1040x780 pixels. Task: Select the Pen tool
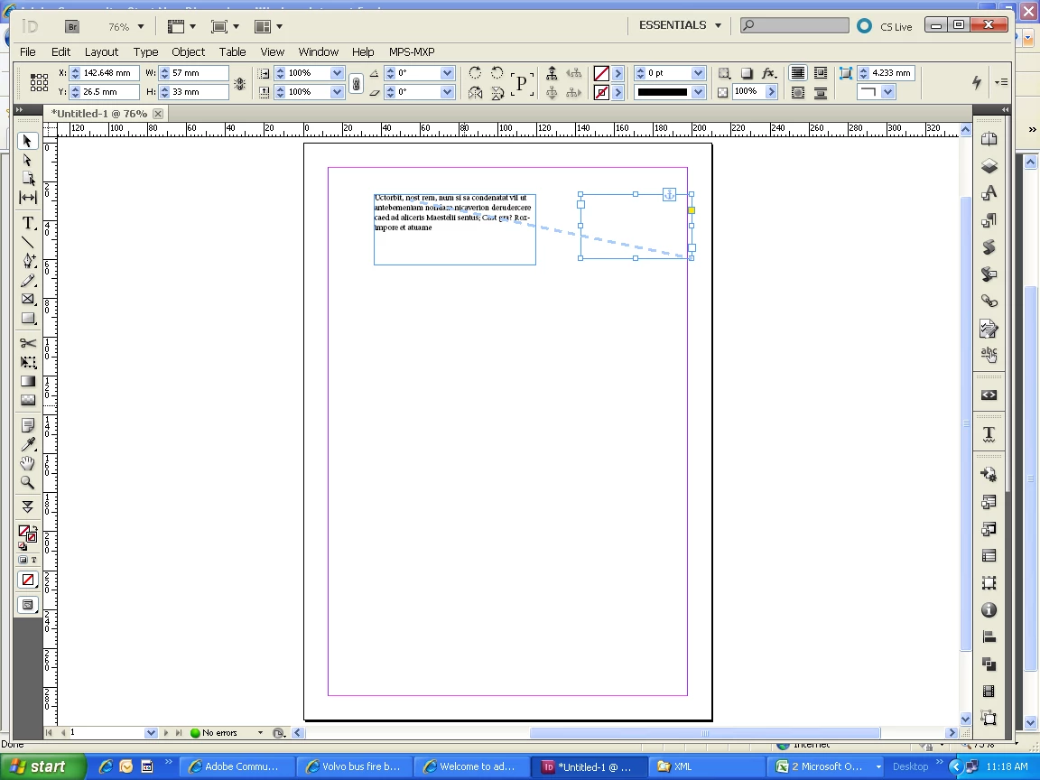point(27,261)
